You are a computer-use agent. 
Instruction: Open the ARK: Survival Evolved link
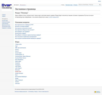(x=20, y=48)
